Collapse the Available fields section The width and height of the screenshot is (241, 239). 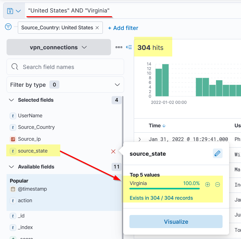(x=12, y=167)
